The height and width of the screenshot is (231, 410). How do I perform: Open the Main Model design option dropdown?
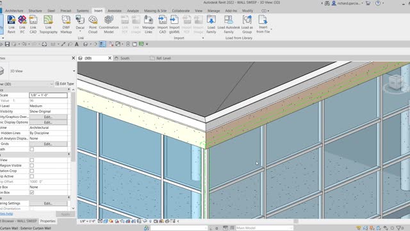(265, 228)
